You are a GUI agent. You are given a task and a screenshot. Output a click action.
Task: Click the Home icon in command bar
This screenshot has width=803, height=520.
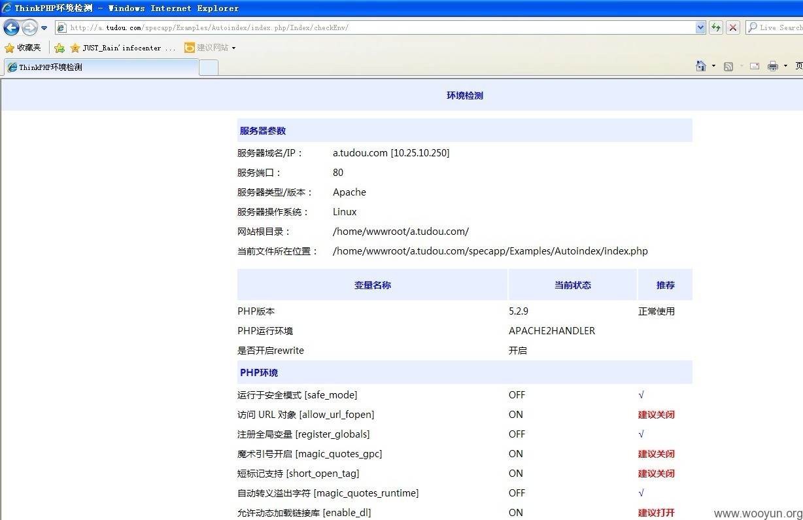point(701,66)
